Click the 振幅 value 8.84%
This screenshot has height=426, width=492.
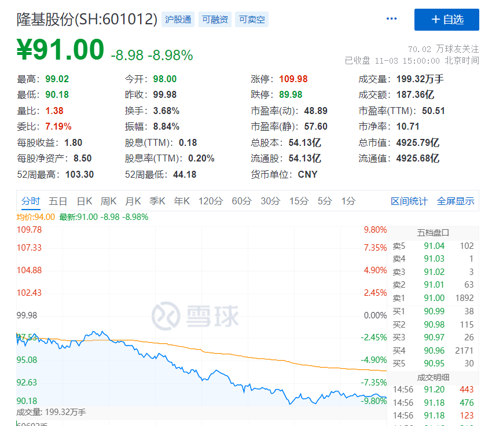(x=166, y=126)
